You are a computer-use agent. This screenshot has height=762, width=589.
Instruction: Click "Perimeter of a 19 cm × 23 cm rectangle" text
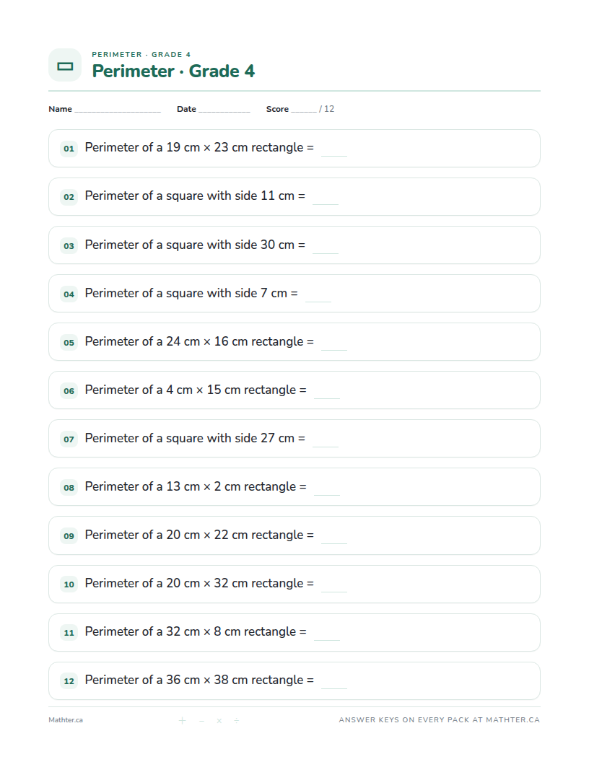tap(194, 148)
